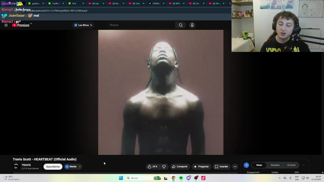
Task: Start voice search with the microphone icon
Action: (192, 25)
